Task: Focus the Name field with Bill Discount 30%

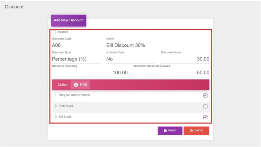Action: (x=157, y=46)
